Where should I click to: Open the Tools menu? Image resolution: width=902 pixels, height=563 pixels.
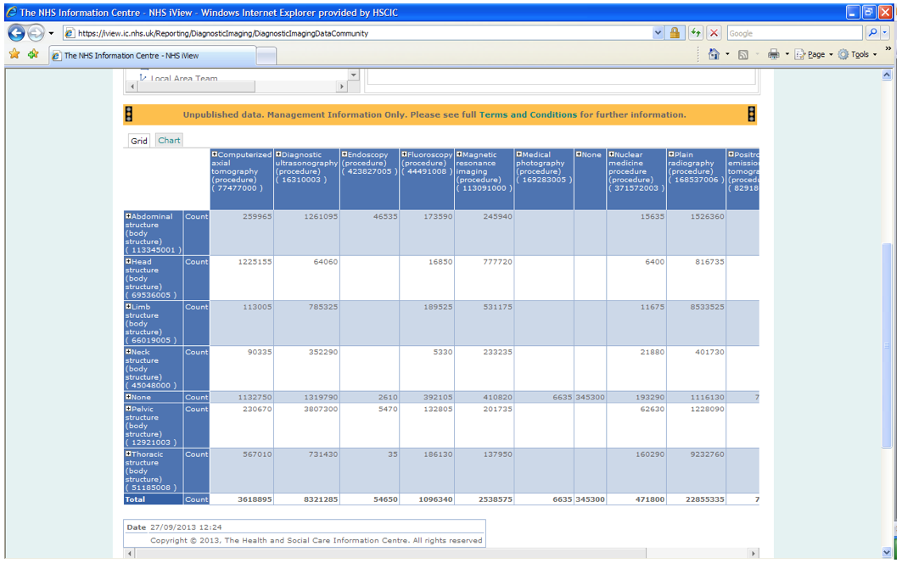860,54
